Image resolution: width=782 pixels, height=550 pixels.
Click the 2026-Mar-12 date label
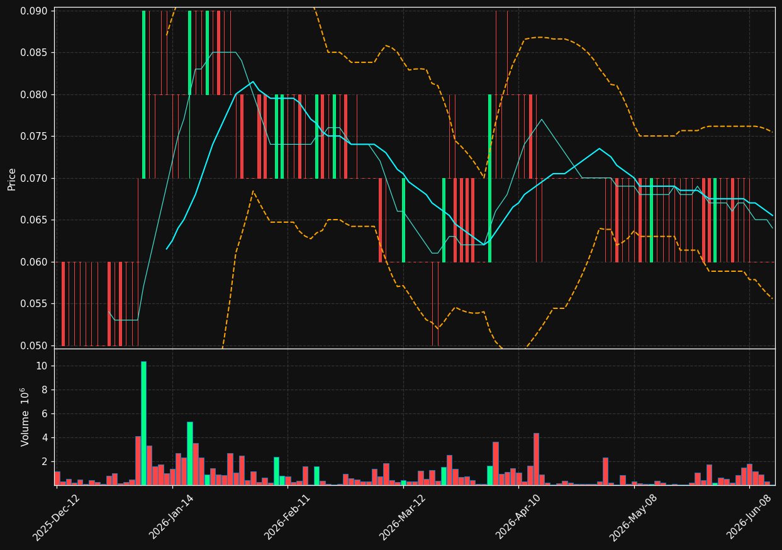(x=402, y=517)
